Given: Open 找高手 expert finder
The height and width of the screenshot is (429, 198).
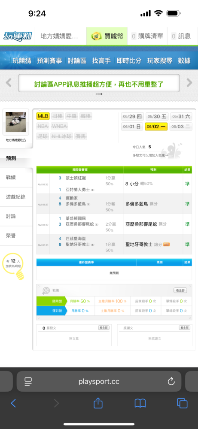Looking at the screenshot, I should 101,60.
